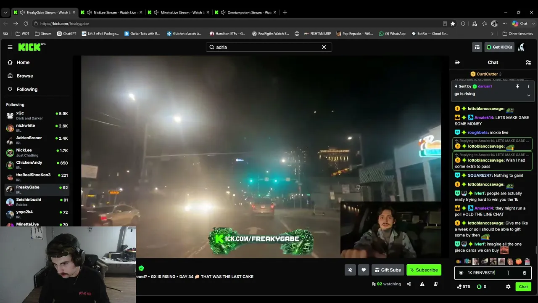Send message with Chat button
Viewport: 538px width, 303px height.
pos(523,287)
